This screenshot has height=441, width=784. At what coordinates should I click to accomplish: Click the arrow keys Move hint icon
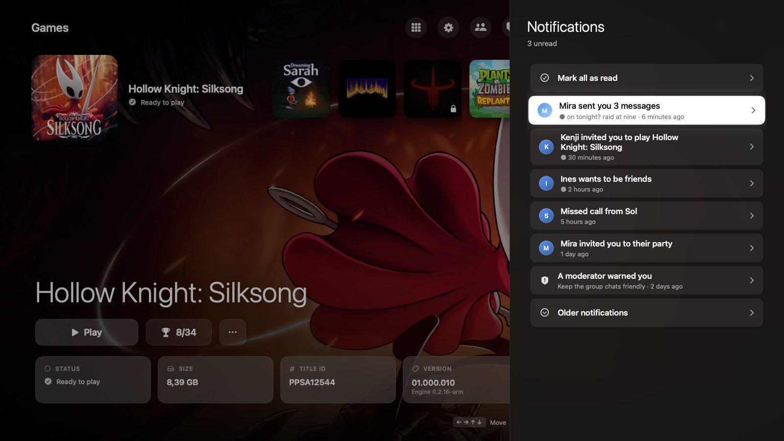(469, 422)
